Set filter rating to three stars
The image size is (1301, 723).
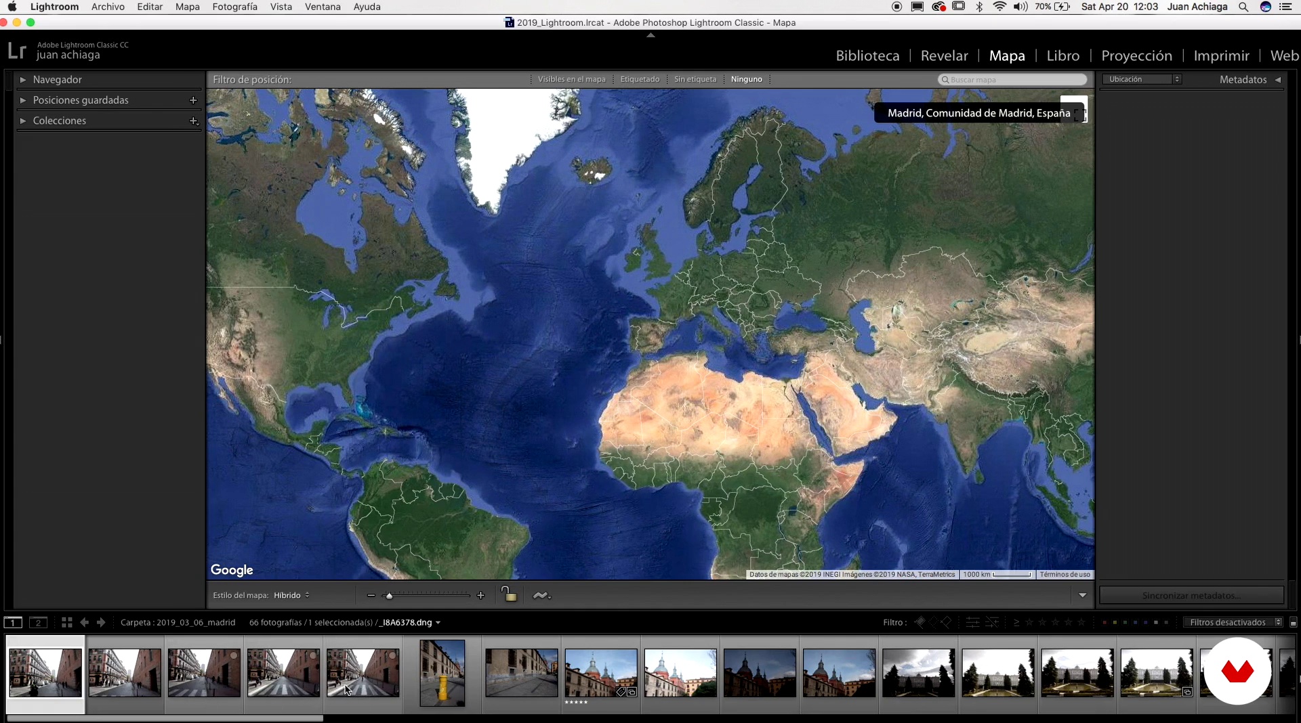1056,622
